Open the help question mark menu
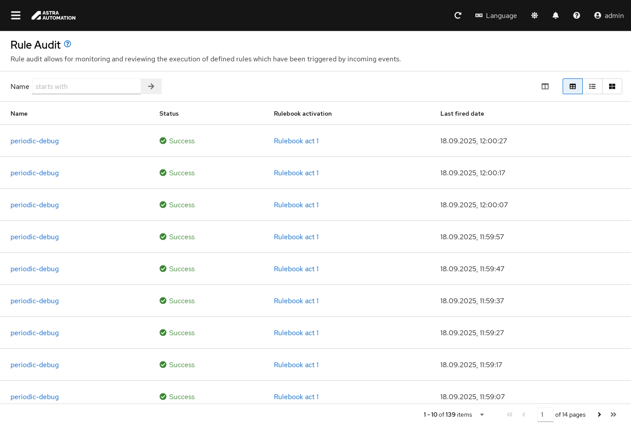Screen dimensions: 631x425 tap(577, 15)
